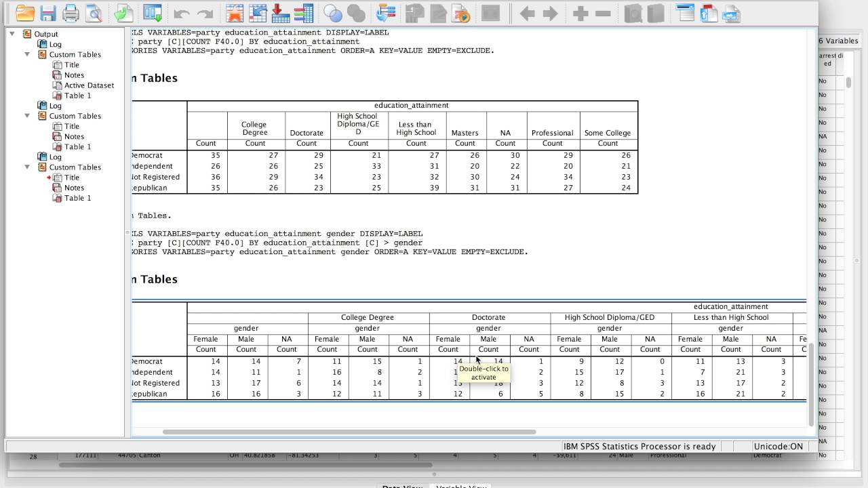Print the output using the printer icon
The height and width of the screenshot is (488, 868).
[71, 13]
